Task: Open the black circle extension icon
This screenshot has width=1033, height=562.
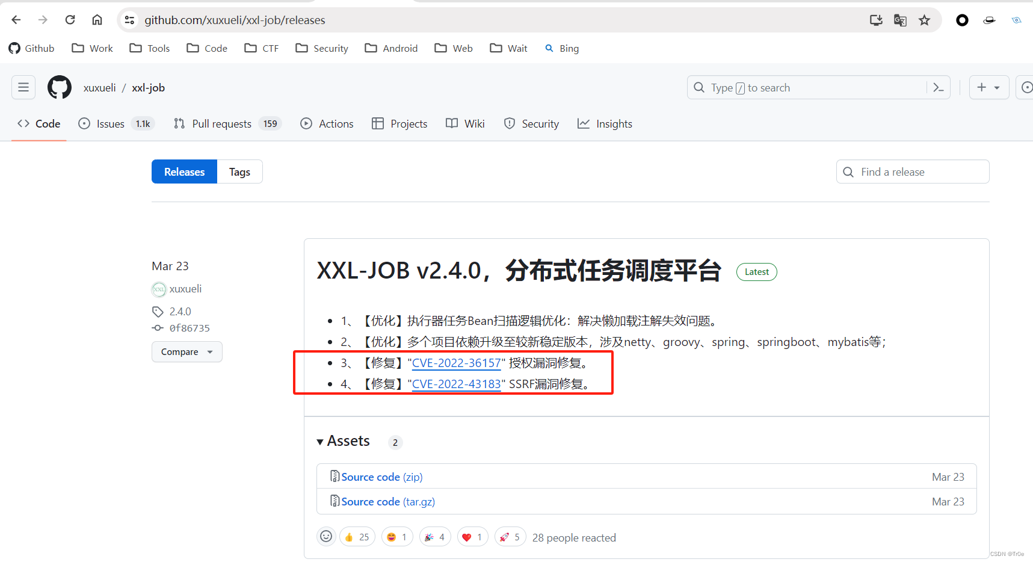Action: coord(962,20)
